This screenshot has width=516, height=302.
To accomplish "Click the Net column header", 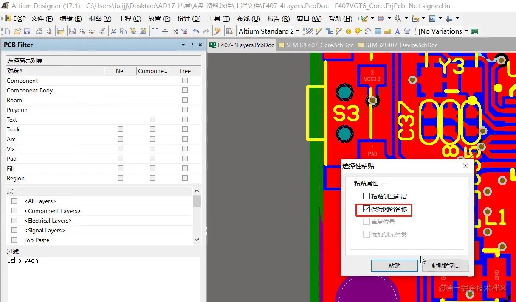I will click(x=121, y=71).
